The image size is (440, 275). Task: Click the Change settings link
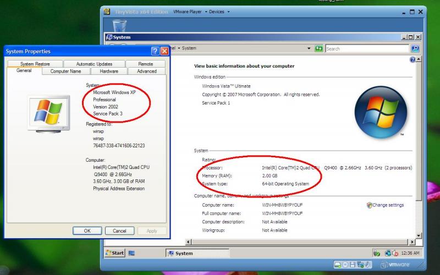(x=388, y=205)
